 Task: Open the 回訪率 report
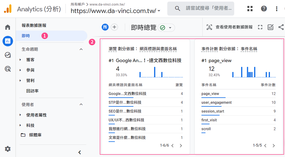tap(32, 91)
